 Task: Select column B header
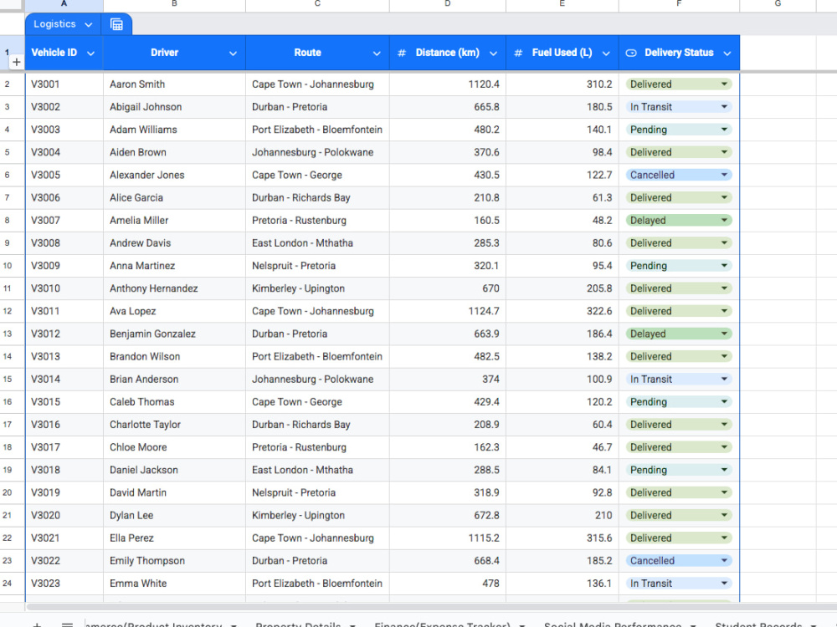click(175, 5)
